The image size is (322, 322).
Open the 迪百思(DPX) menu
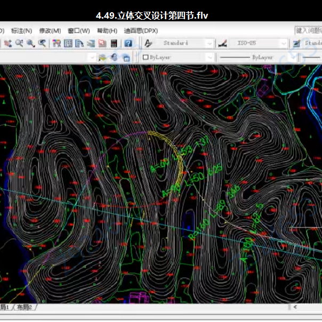click(x=141, y=31)
